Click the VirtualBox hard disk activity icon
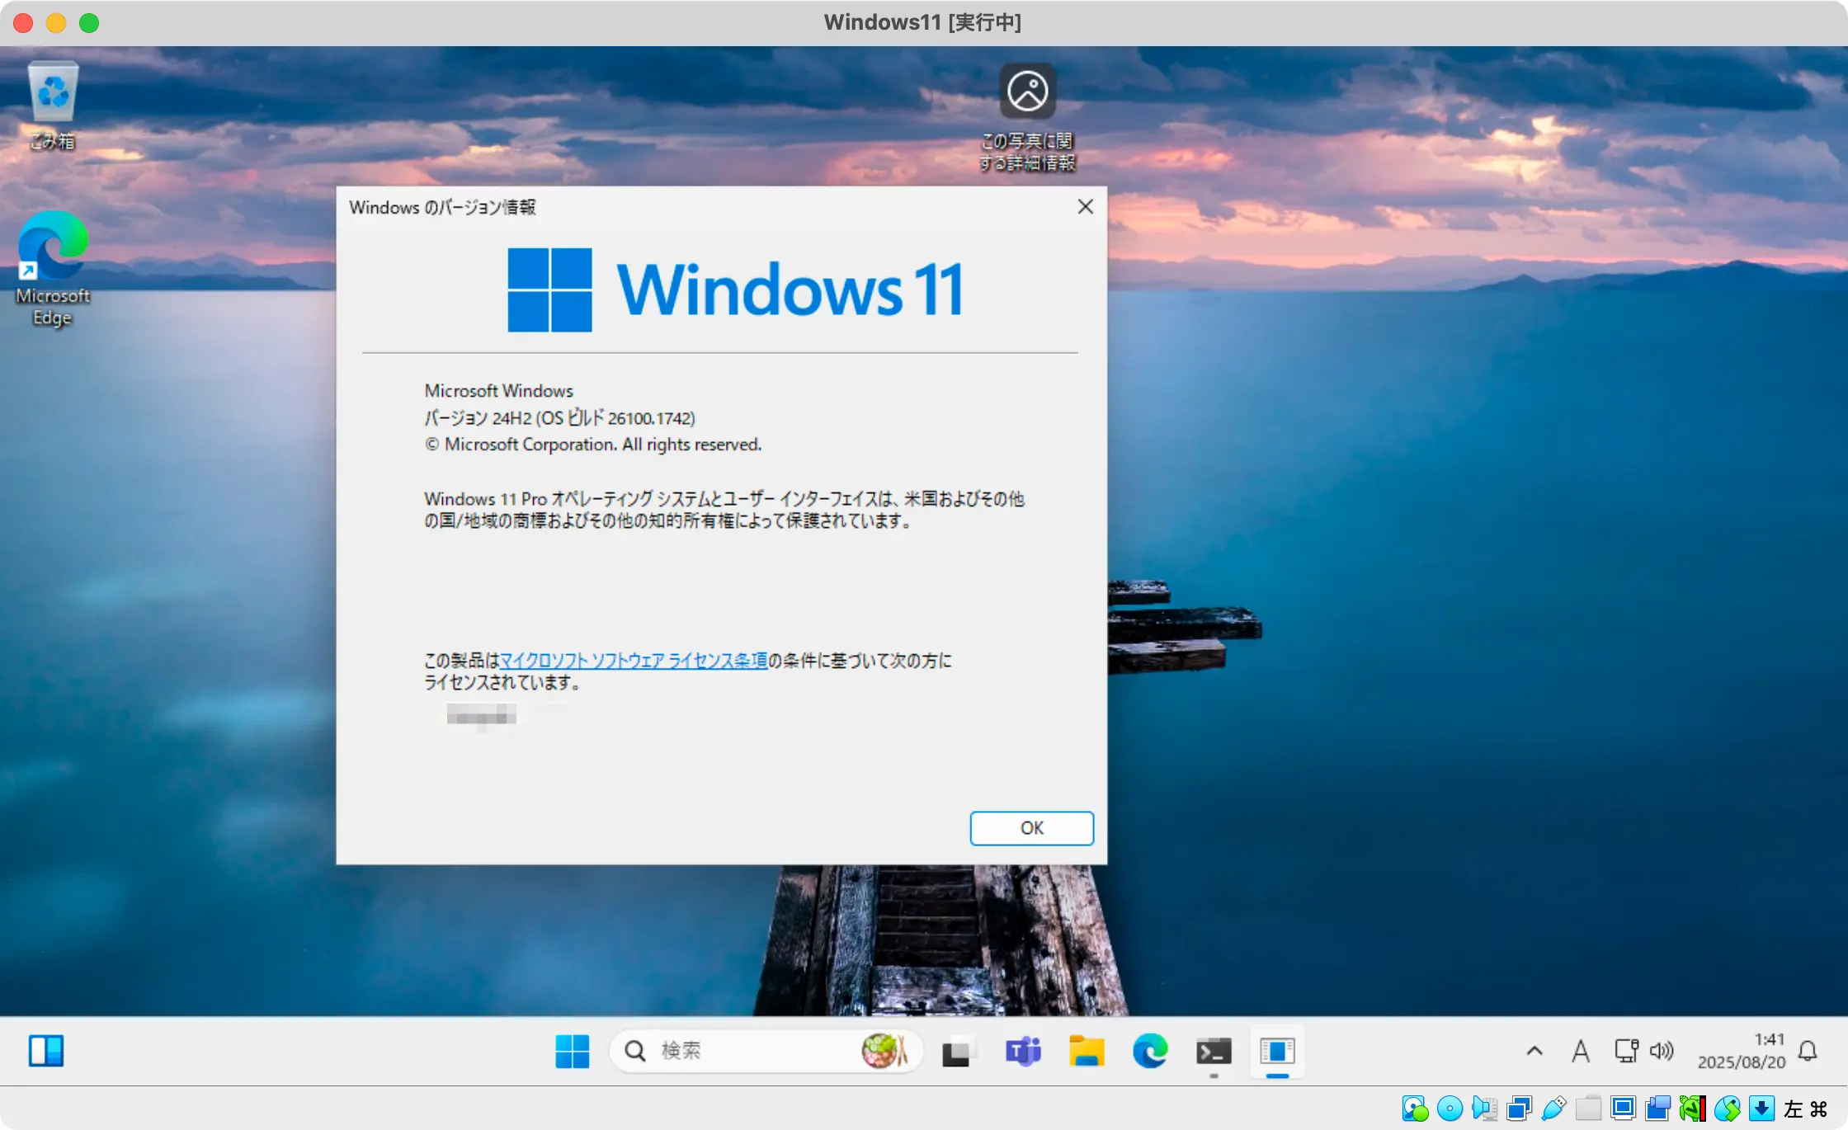The width and height of the screenshot is (1848, 1130). (1415, 1109)
